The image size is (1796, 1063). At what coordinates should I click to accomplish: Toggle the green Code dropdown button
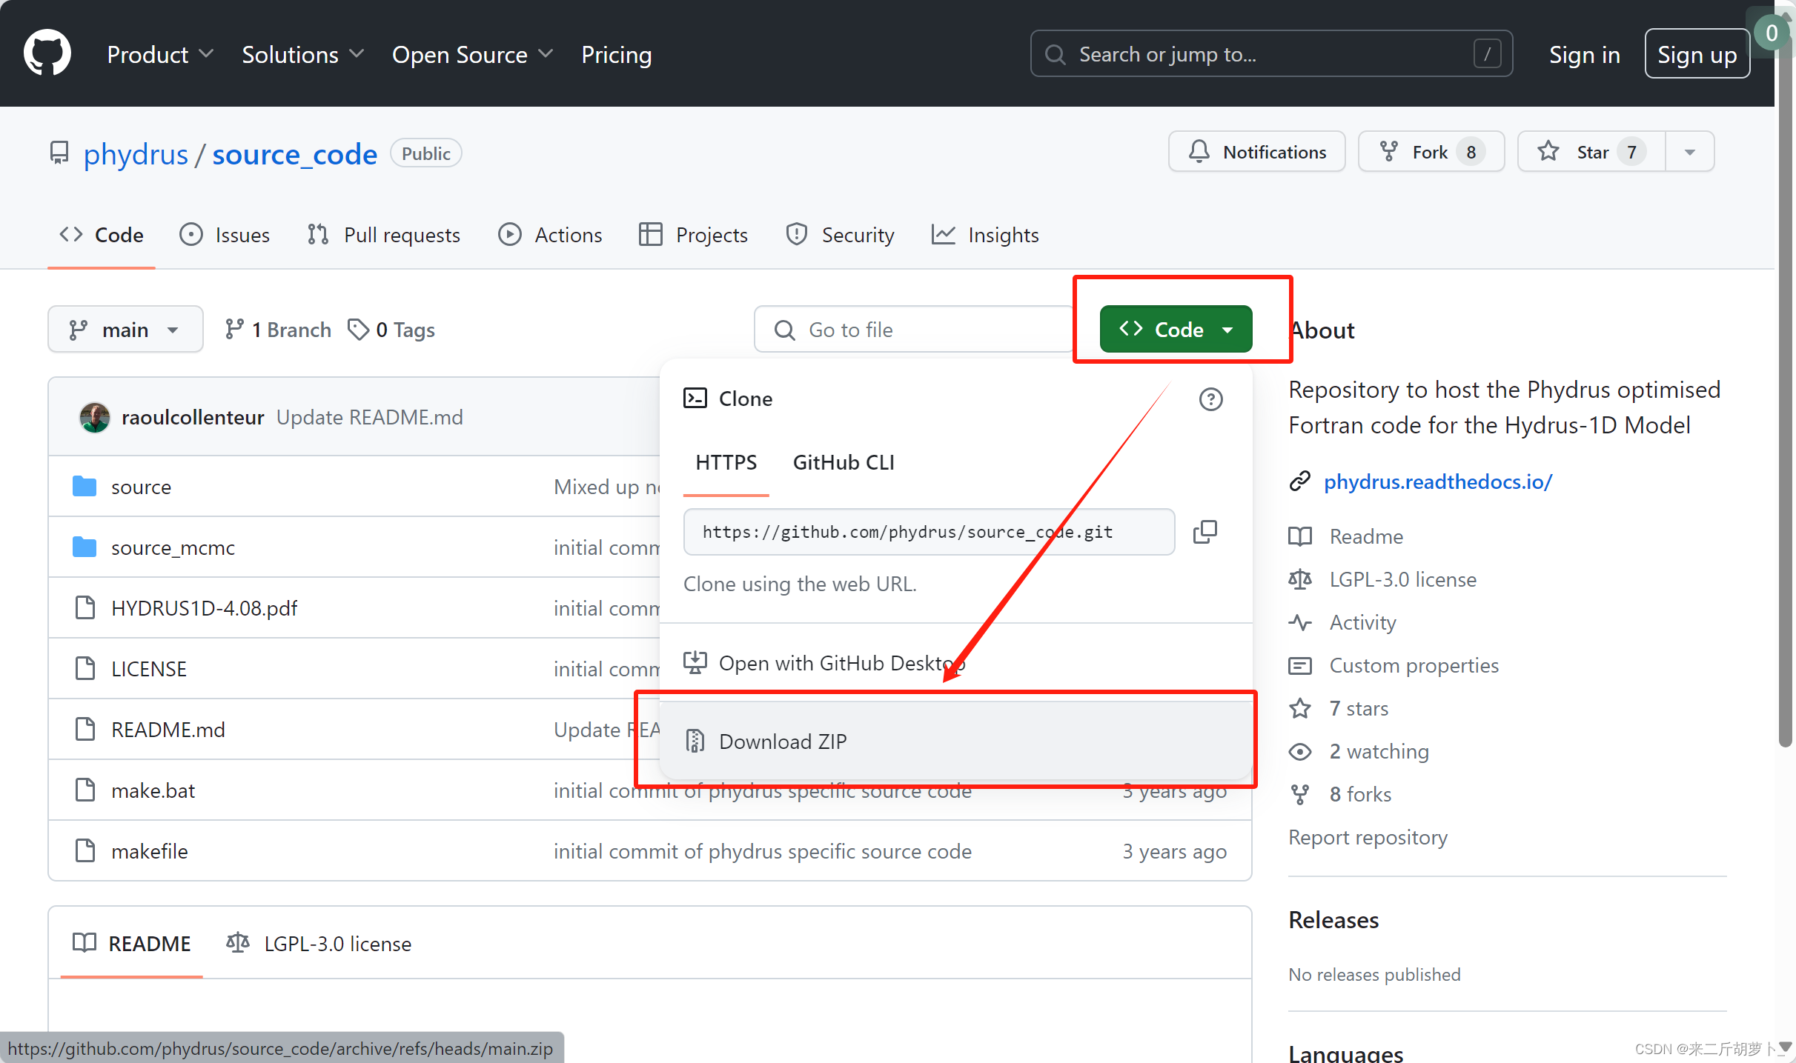pos(1176,330)
